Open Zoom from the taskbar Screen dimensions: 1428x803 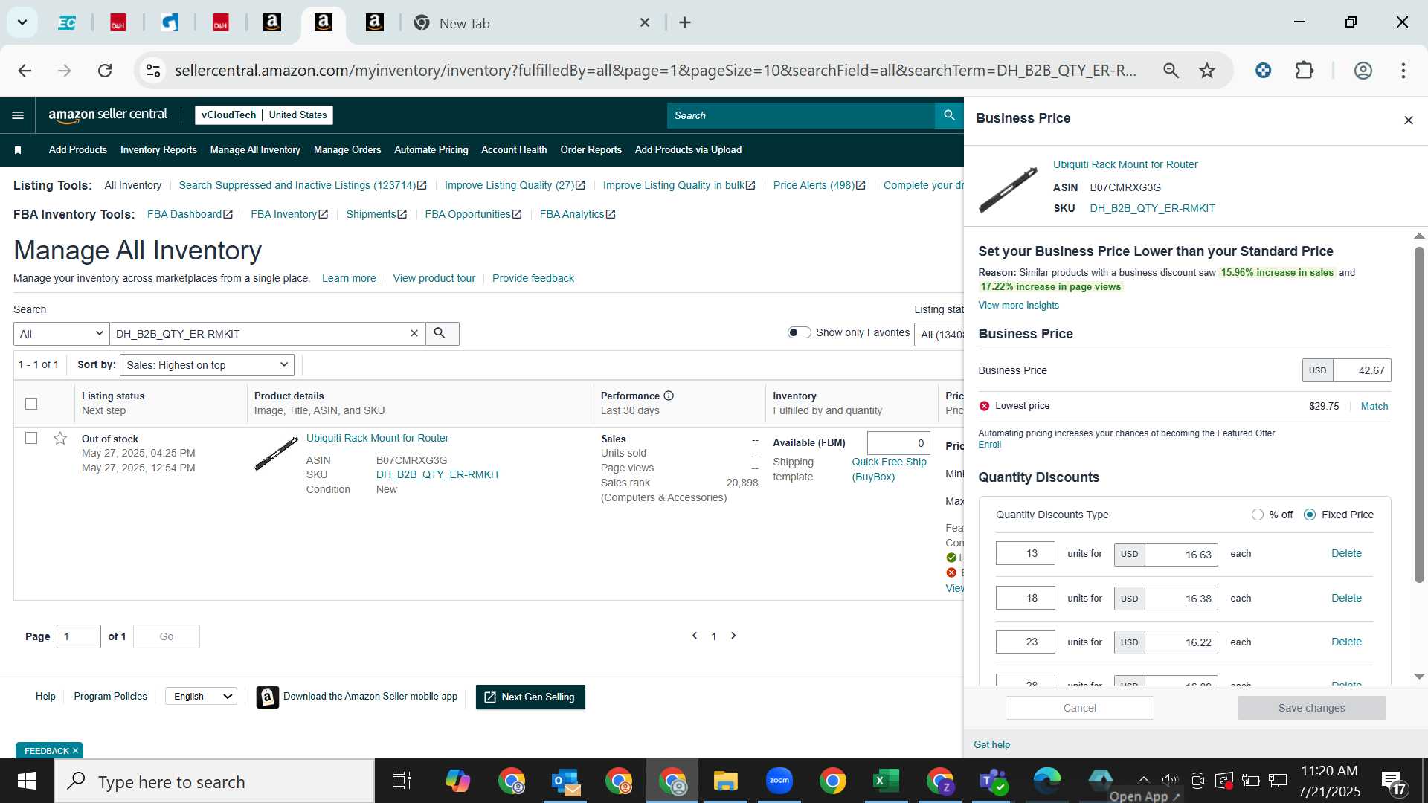pyautogui.click(x=779, y=781)
